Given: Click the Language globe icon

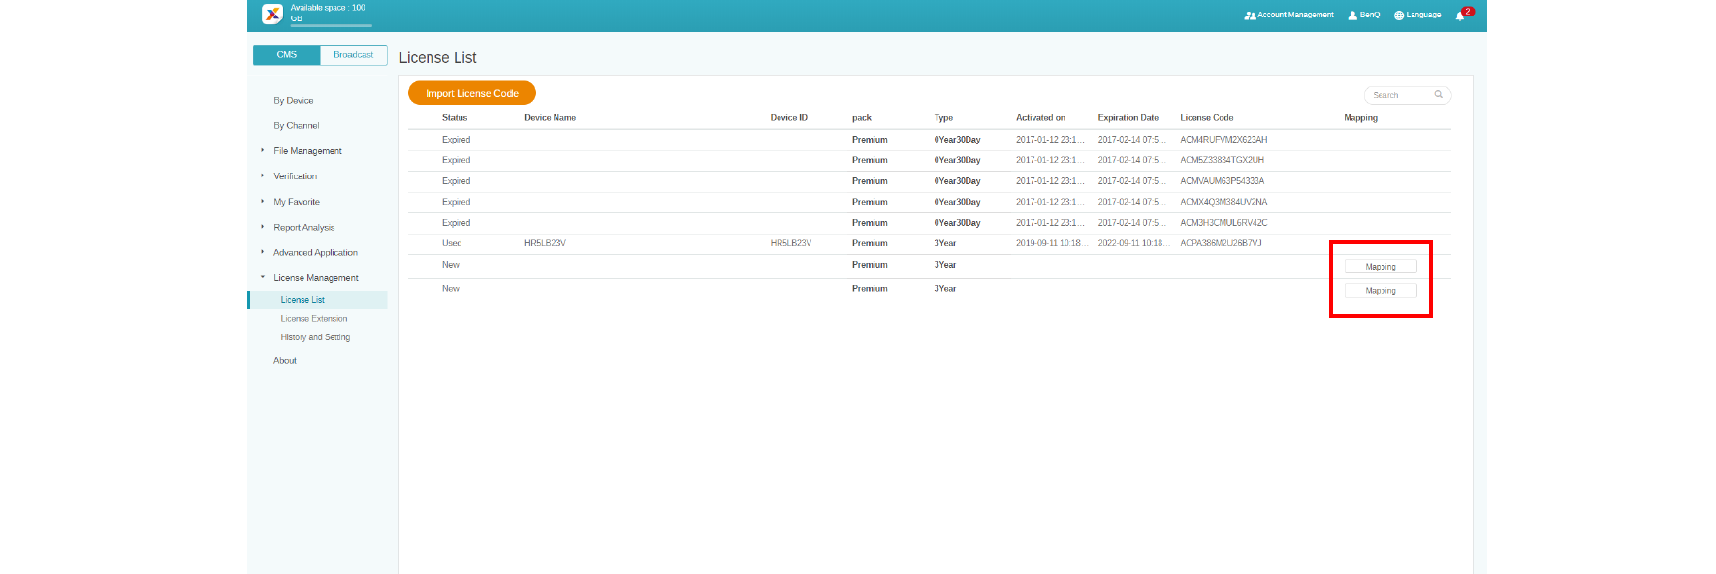Looking at the screenshot, I should point(1399,16).
